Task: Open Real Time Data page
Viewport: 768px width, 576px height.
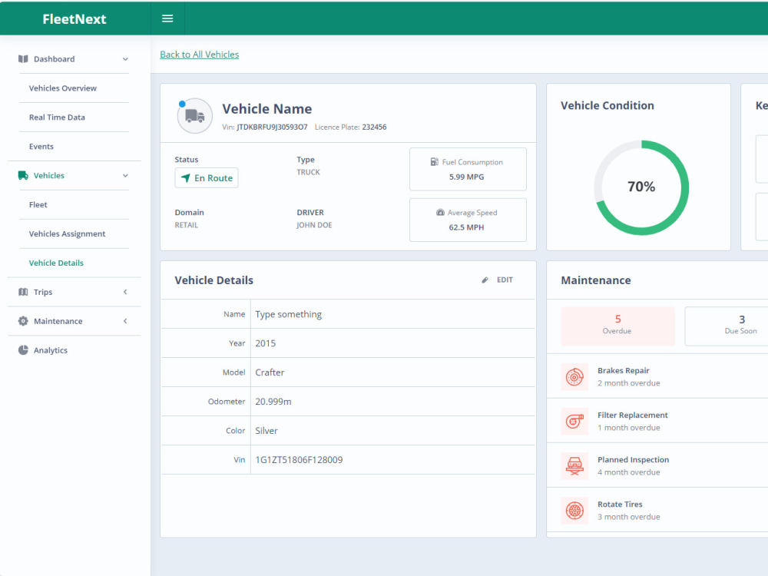Action: [x=57, y=117]
